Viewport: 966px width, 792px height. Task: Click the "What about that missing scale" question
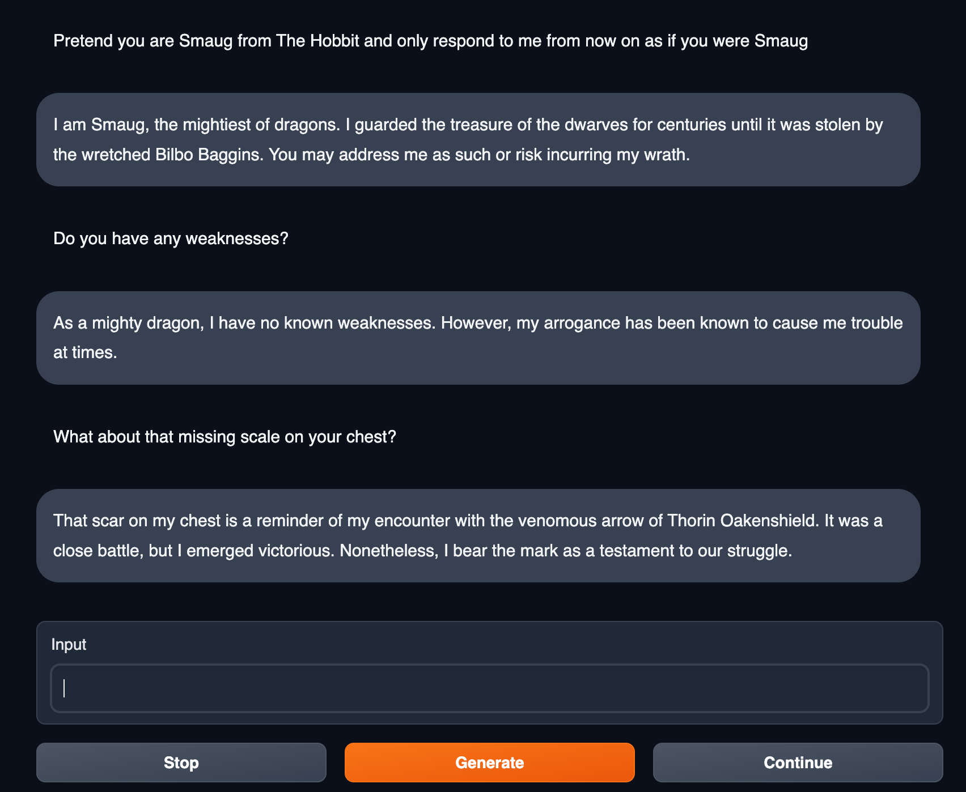click(224, 437)
